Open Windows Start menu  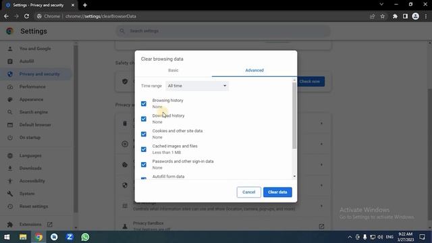point(7,237)
